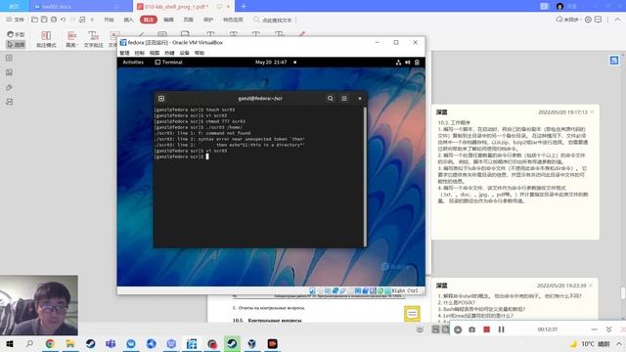Open Discord from the taskbar
The height and width of the screenshot is (352, 626).
(x=171, y=343)
